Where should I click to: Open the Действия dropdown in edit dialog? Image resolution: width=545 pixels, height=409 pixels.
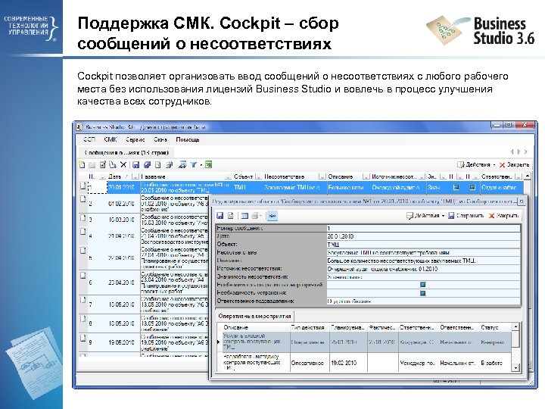[443, 216]
